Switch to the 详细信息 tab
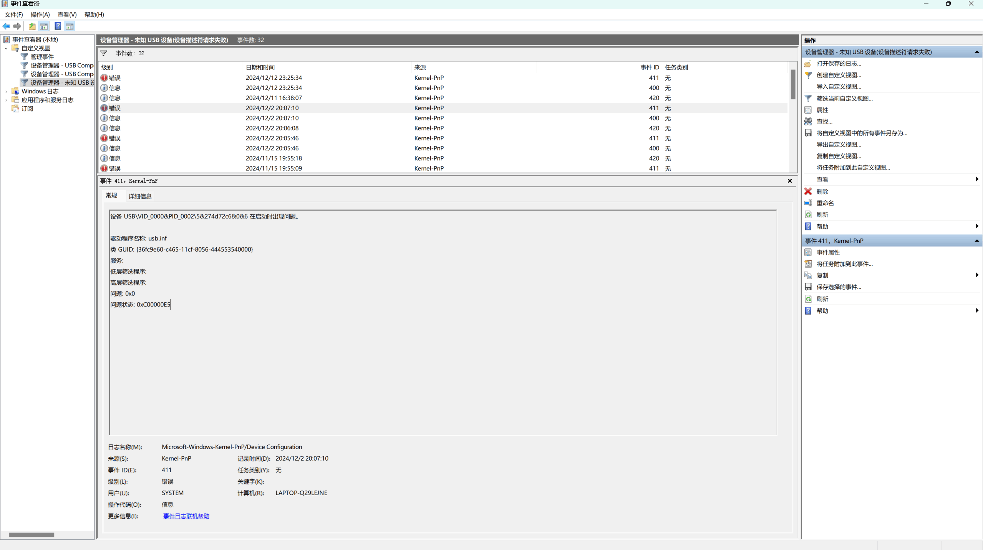This screenshot has width=983, height=550. click(139, 196)
